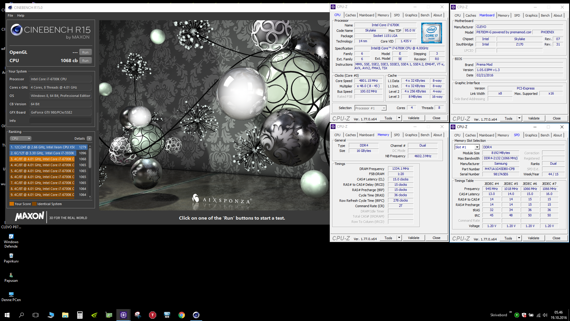This screenshot has height=321, width=570.
Task: Click the green T icon in system tray
Action: pyautogui.click(x=517, y=315)
